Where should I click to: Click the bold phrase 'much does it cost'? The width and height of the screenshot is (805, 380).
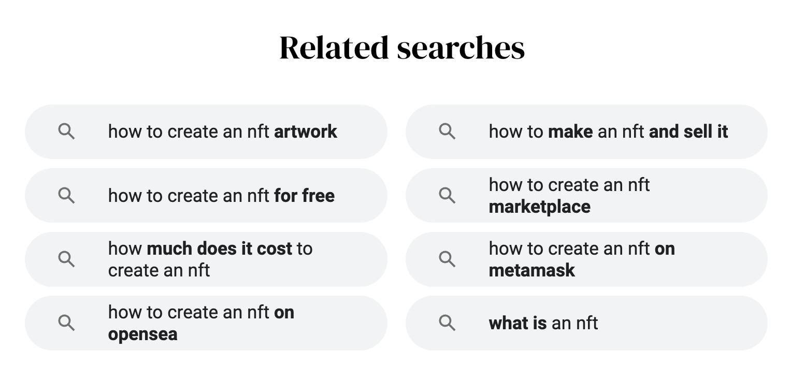click(x=219, y=249)
